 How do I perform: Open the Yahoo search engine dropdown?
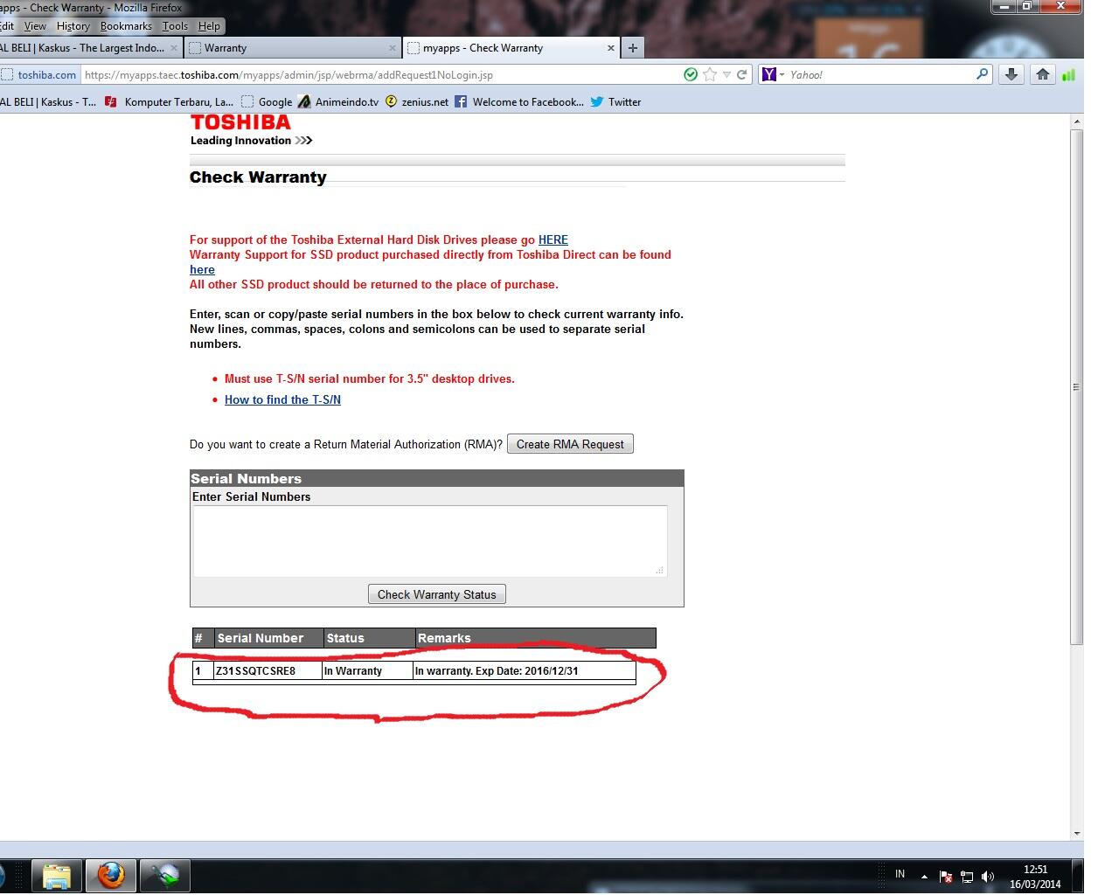coord(773,75)
